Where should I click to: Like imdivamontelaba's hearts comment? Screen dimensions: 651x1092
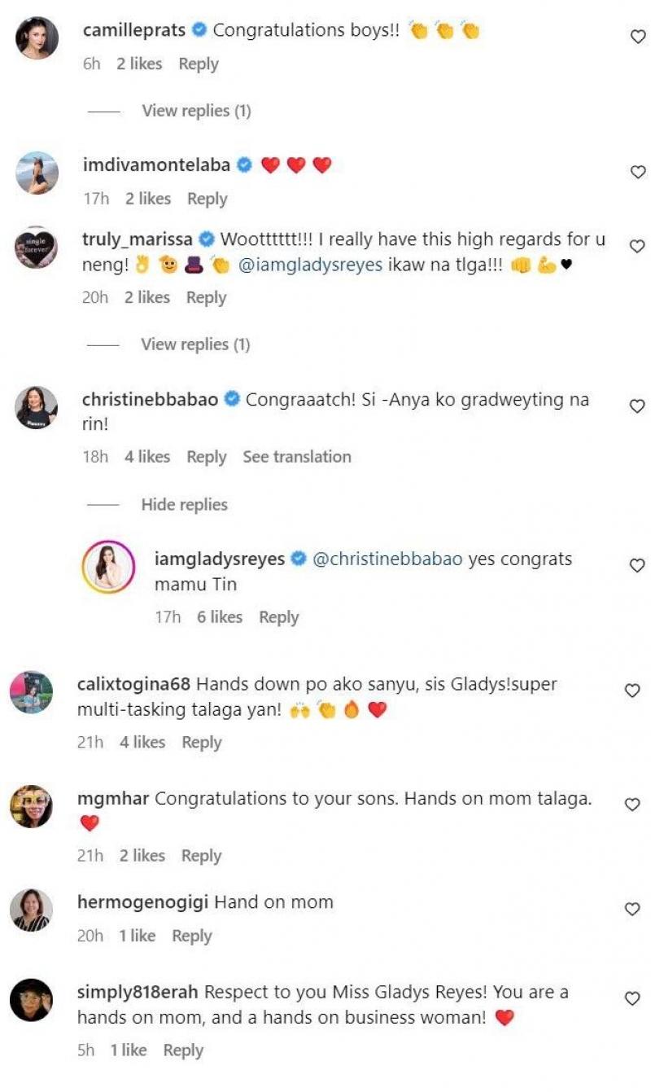pos(638,172)
